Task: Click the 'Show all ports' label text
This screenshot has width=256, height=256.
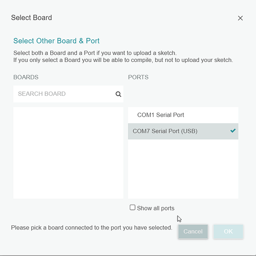Action: [155, 208]
